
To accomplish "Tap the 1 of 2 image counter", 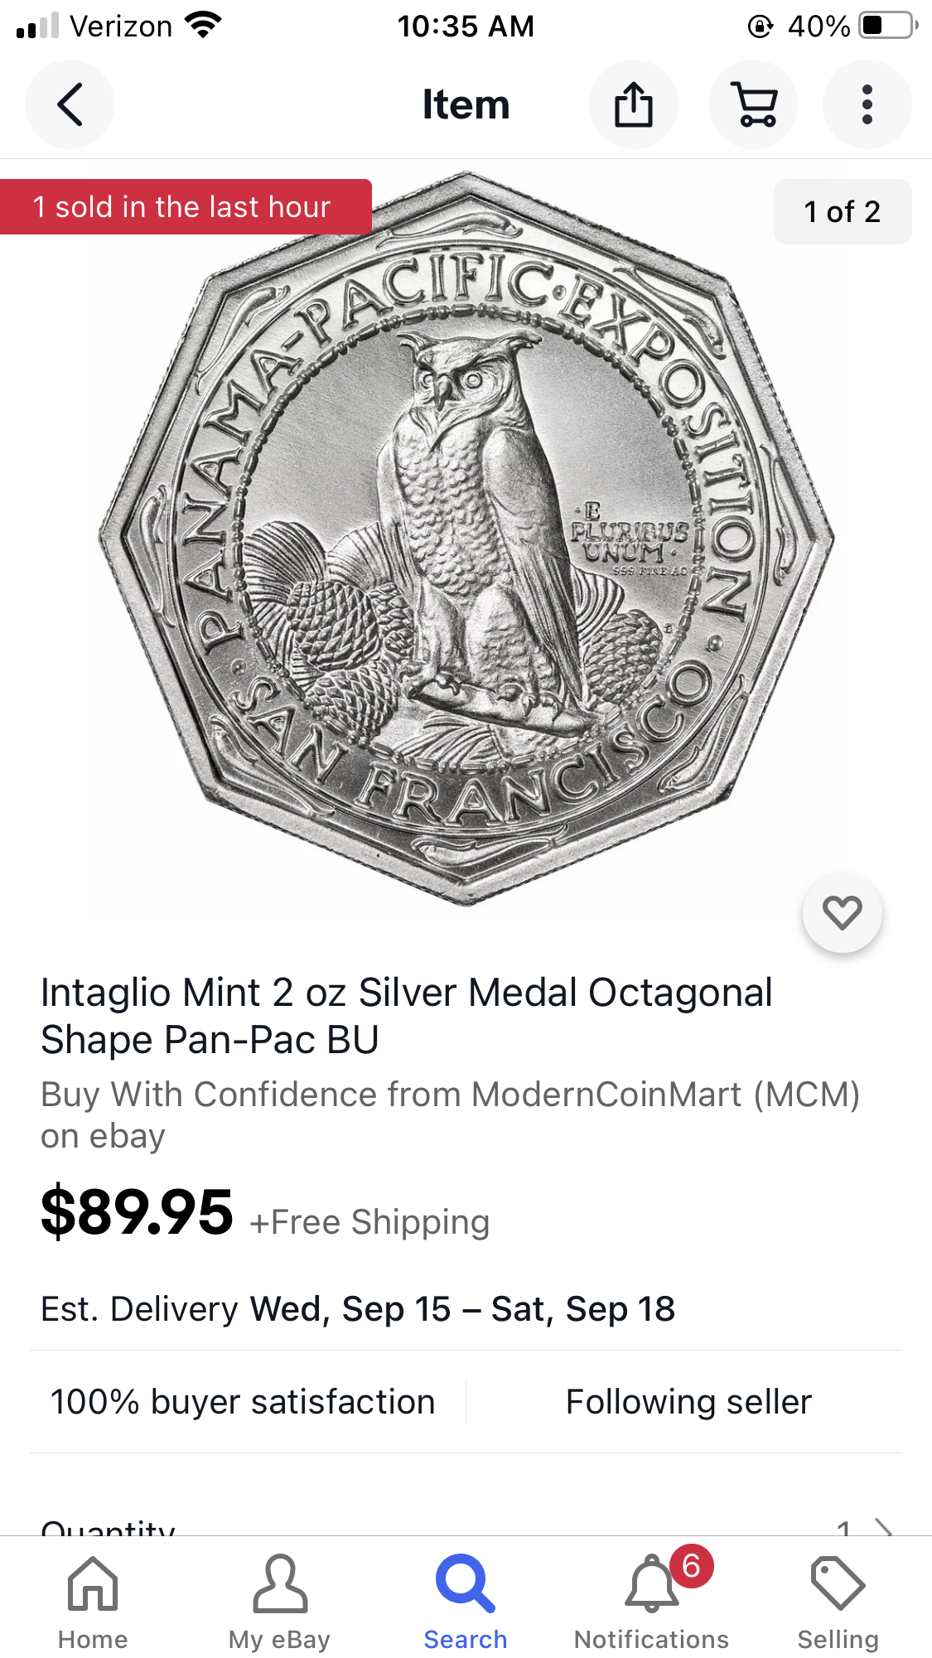I will point(843,211).
